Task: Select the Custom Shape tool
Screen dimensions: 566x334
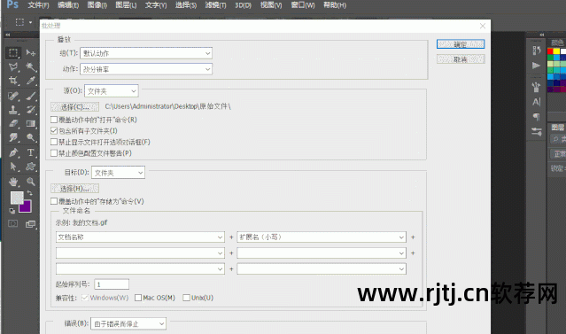Action: [x=31, y=167]
